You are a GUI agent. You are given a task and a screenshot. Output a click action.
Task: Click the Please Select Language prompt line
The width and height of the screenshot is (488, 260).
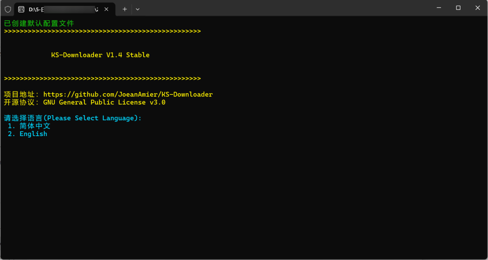(73, 118)
